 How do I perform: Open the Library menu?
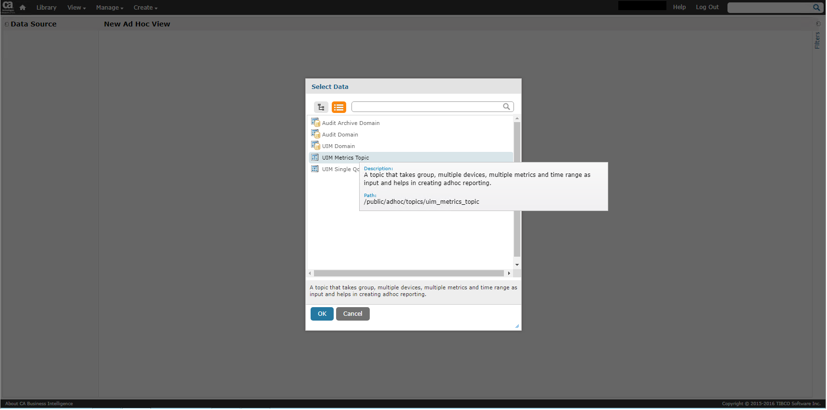[47, 8]
